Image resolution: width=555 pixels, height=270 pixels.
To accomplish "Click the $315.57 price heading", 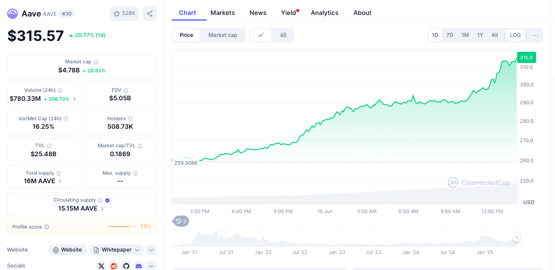I will pos(36,35).
